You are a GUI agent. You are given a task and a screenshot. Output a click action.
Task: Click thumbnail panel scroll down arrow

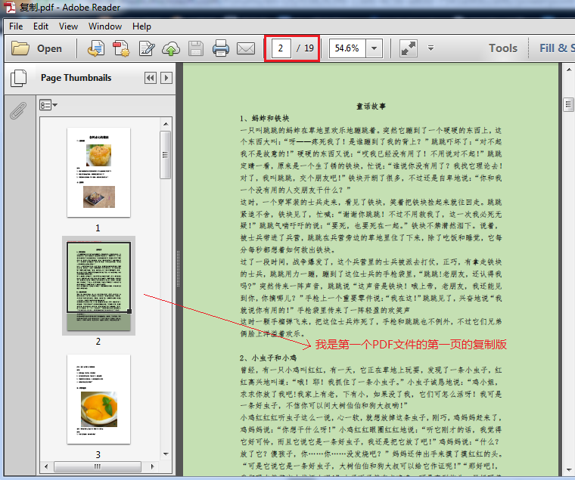(x=166, y=454)
